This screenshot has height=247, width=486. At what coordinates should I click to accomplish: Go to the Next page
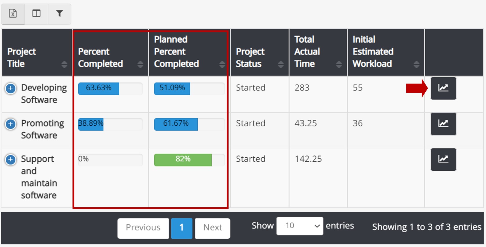(x=213, y=228)
